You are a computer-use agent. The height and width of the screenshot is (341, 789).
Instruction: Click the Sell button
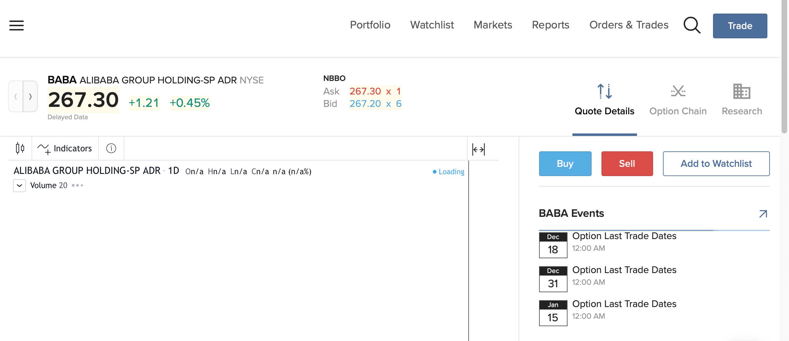(627, 164)
